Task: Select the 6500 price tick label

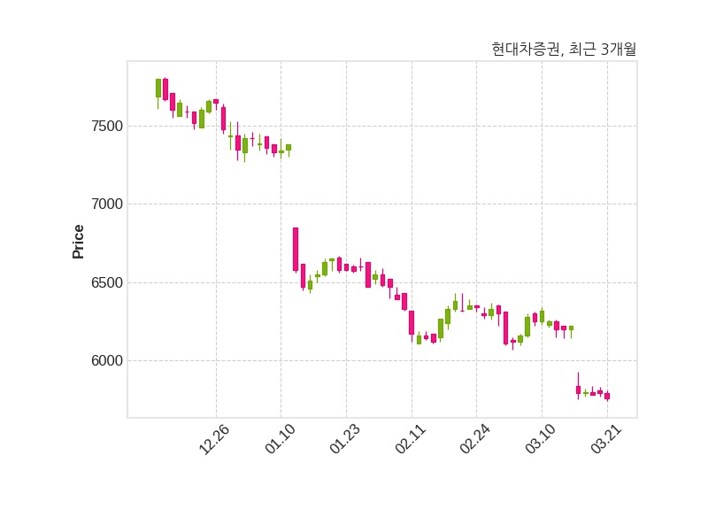Action: [107, 282]
